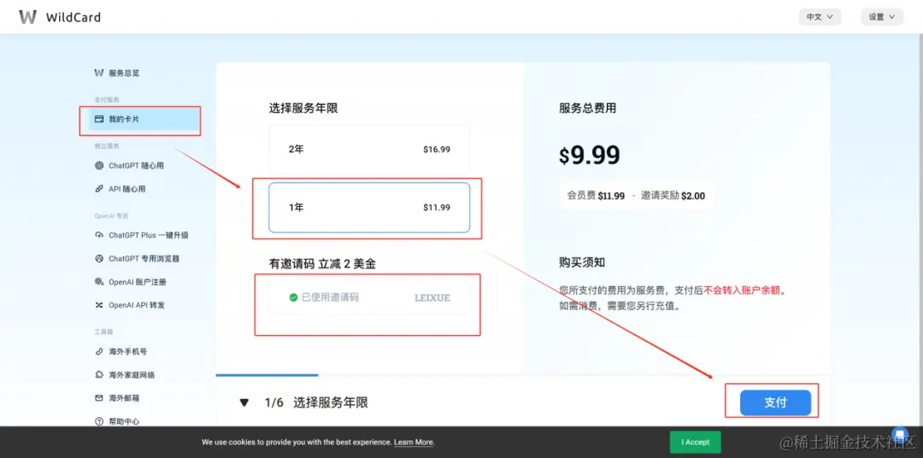Click the ChatGPT 随心用 logo icon

pos(99,166)
